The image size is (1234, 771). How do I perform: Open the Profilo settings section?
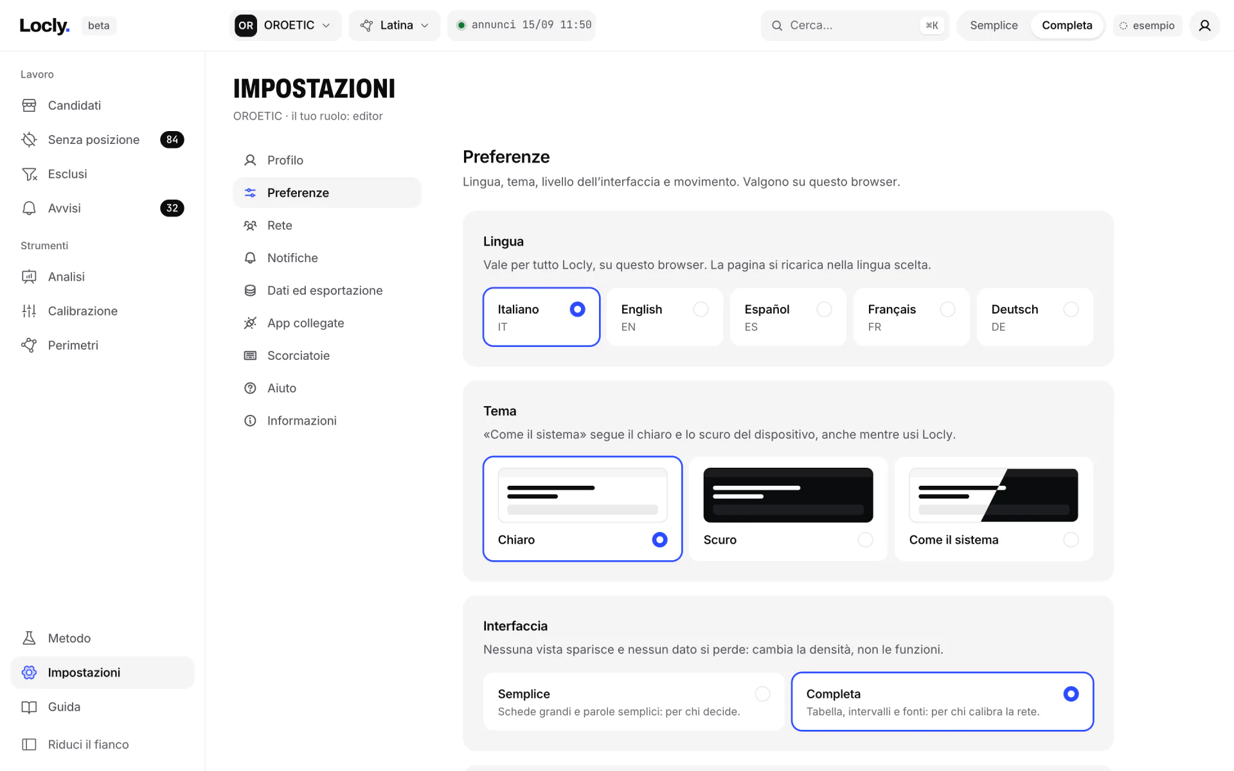(327, 160)
